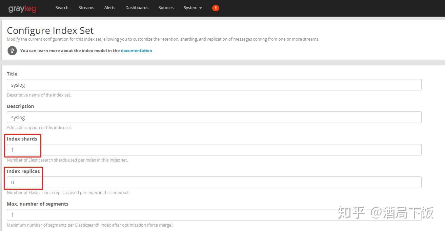
Task: Click the Graylog logo
Action: [22, 8]
